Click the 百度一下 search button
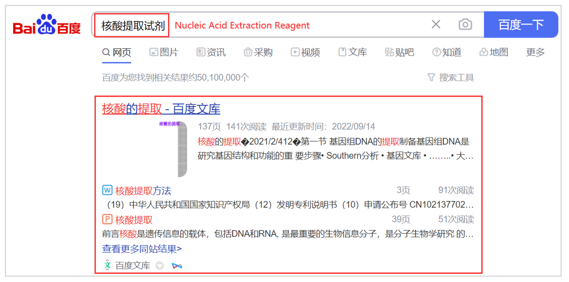The width and height of the screenshot is (569, 282). pyautogui.click(x=521, y=24)
